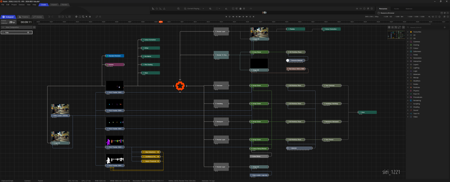Switch to the Materials tab
This screenshot has height=182, width=450.
(x=409, y=8)
